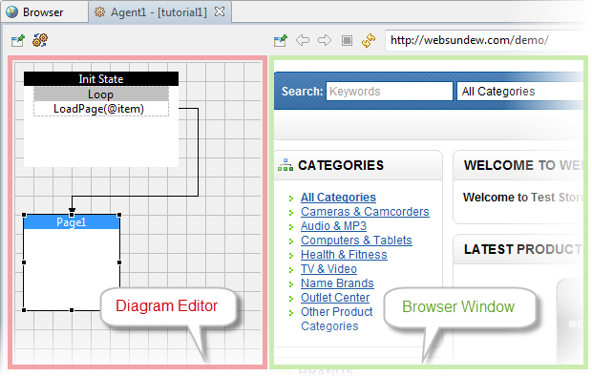Click the Init State title bar
Viewport: 592px width, 377px height.
pyautogui.click(x=101, y=79)
